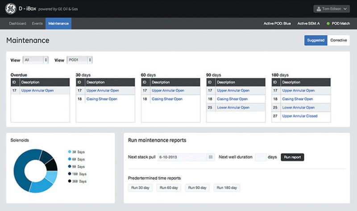Select the Maintenance tab
The width and height of the screenshot is (357, 211).
coord(58,23)
